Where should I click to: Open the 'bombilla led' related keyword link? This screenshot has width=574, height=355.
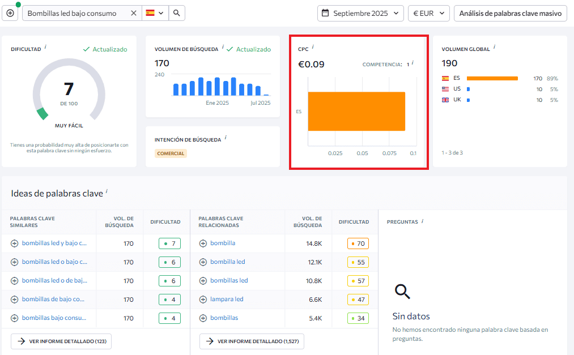tap(228, 262)
